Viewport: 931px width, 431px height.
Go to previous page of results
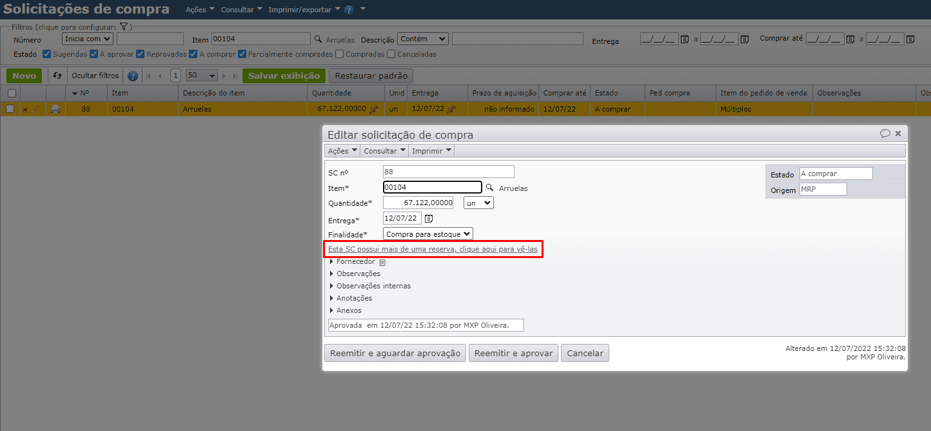[160, 76]
